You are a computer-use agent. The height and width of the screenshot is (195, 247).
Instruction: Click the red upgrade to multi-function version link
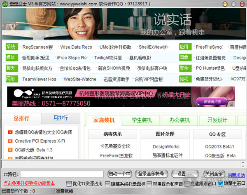tap(29, 183)
